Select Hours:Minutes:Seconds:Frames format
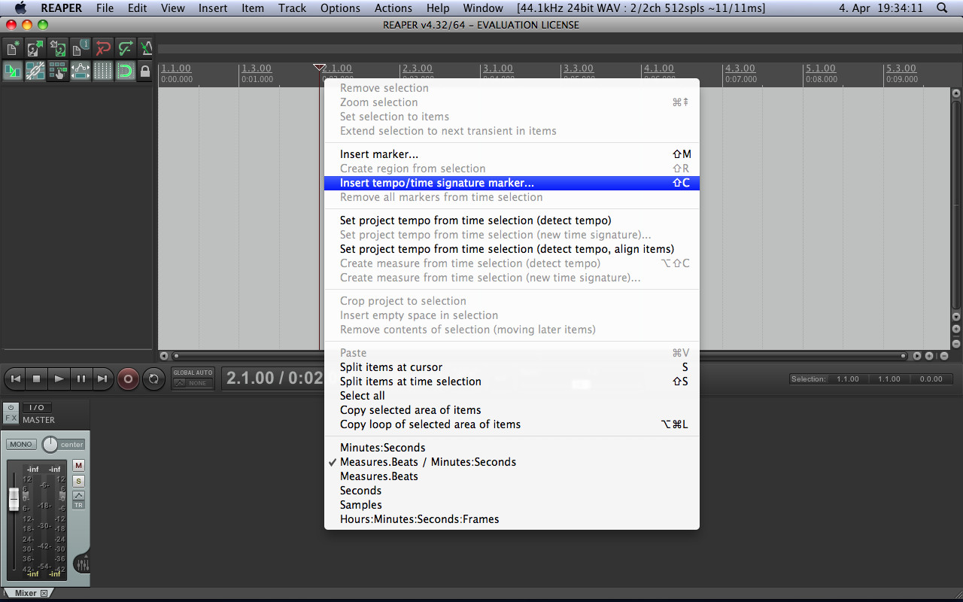Viewport: 963px width, 602px height. [x=512, y=519]
